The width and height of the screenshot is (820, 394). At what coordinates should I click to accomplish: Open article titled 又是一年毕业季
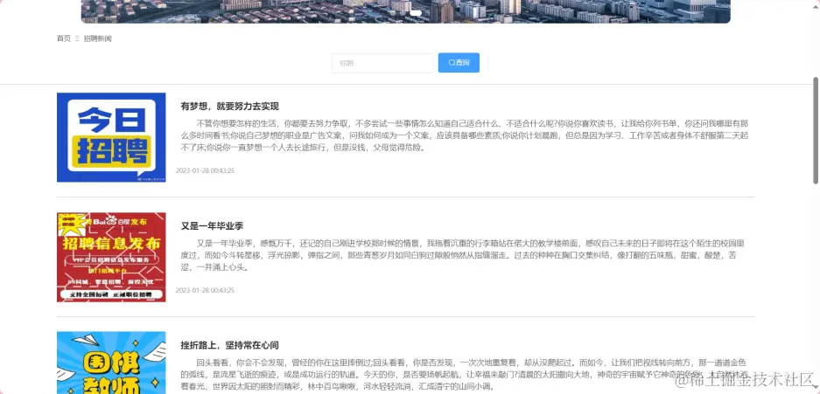(213, 226)
